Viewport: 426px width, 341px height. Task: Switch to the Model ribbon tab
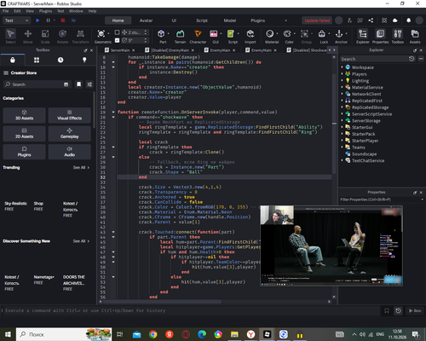coord(230,20)
